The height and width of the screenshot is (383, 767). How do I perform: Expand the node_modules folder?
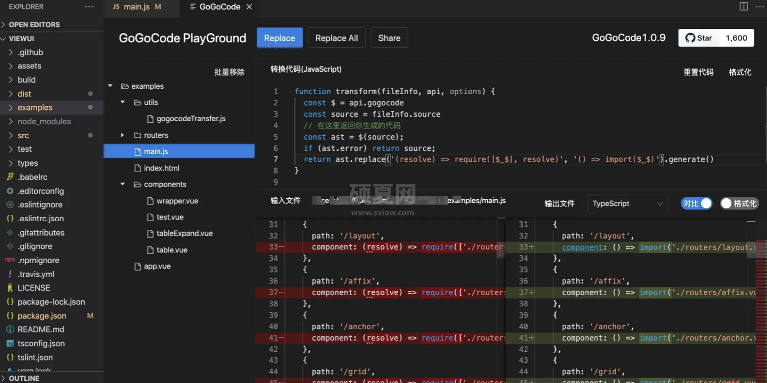click(x=52, y=122)
